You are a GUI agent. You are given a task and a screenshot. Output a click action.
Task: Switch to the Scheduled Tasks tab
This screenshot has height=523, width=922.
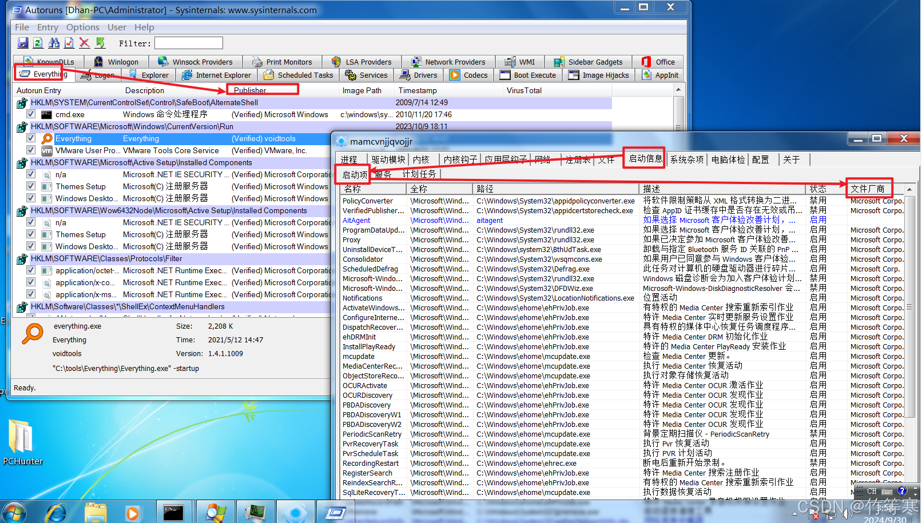click(x=299, y=75)
